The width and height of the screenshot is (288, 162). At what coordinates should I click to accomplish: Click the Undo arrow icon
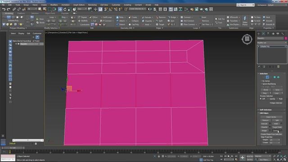(x=4, y=9)
